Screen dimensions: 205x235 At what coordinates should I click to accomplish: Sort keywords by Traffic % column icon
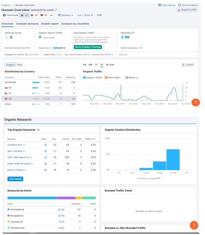point(94,139)
